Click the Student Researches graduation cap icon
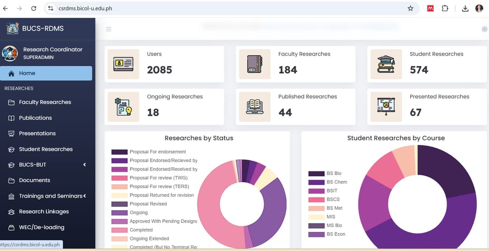 [386, 64]
